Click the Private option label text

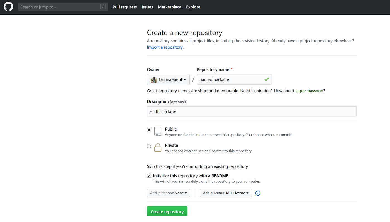[172, 145]
